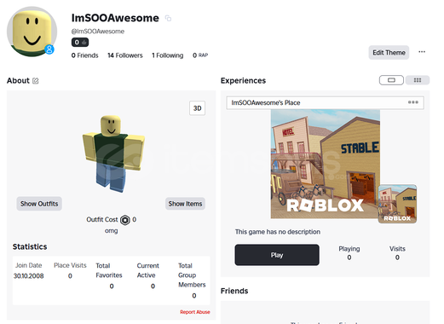The height and width of the screenshot is (324, 444).
Task: Click the avatar headshot profile picture
Action: [x=32, y=32]
